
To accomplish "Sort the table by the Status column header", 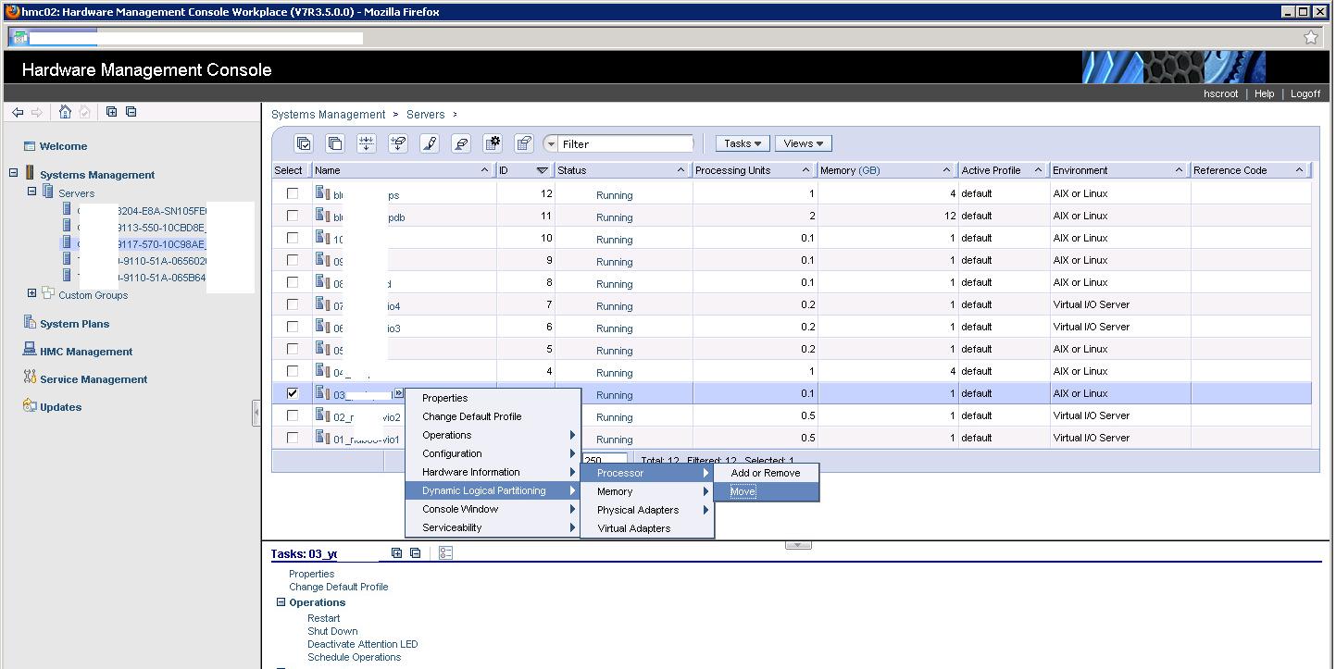I will tap(572, 170).
